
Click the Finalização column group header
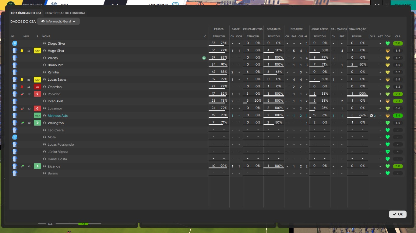[x=358, y=29]
